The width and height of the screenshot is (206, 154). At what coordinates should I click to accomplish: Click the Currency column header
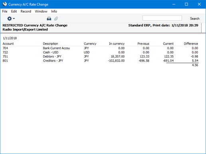tap(90, 44)
